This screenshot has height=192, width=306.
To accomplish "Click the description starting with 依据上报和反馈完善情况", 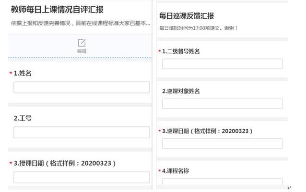I will 77,23.
